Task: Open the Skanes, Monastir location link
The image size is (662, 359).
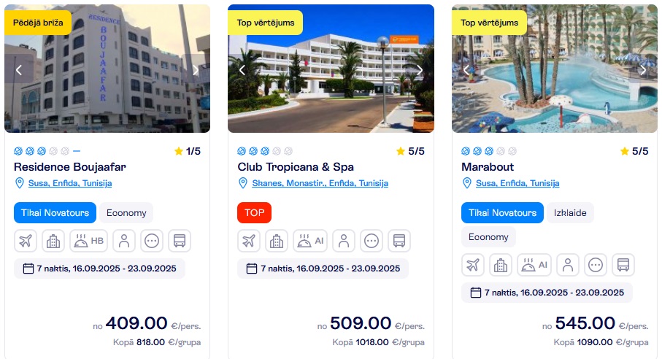Action: click(320, 183)
